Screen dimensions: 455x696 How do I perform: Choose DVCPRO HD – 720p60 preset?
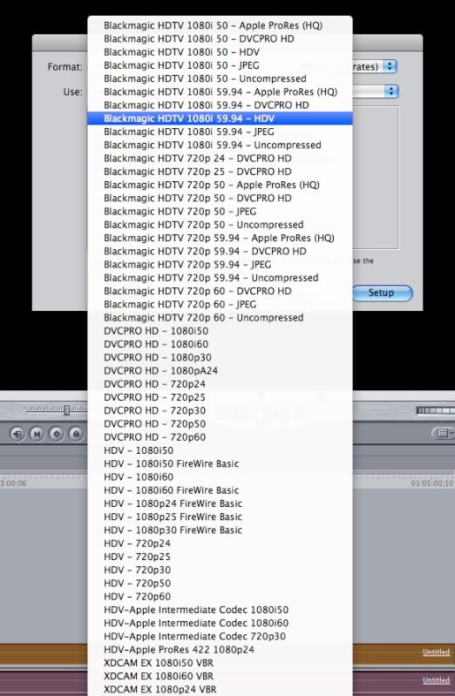(220, 437)
